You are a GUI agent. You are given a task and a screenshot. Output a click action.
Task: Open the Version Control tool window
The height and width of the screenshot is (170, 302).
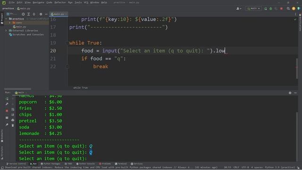coord(16,164)
